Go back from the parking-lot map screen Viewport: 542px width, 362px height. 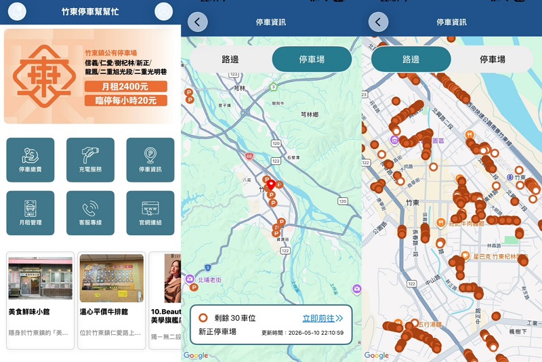coord(198,22)
